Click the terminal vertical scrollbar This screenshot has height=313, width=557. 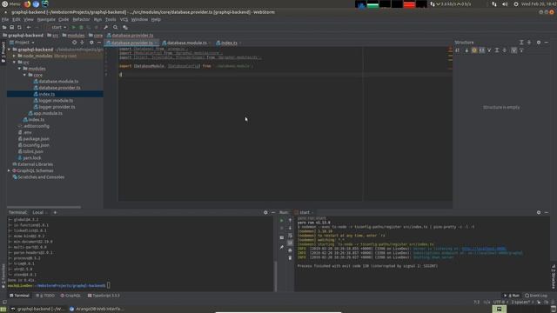coord(275,276)
